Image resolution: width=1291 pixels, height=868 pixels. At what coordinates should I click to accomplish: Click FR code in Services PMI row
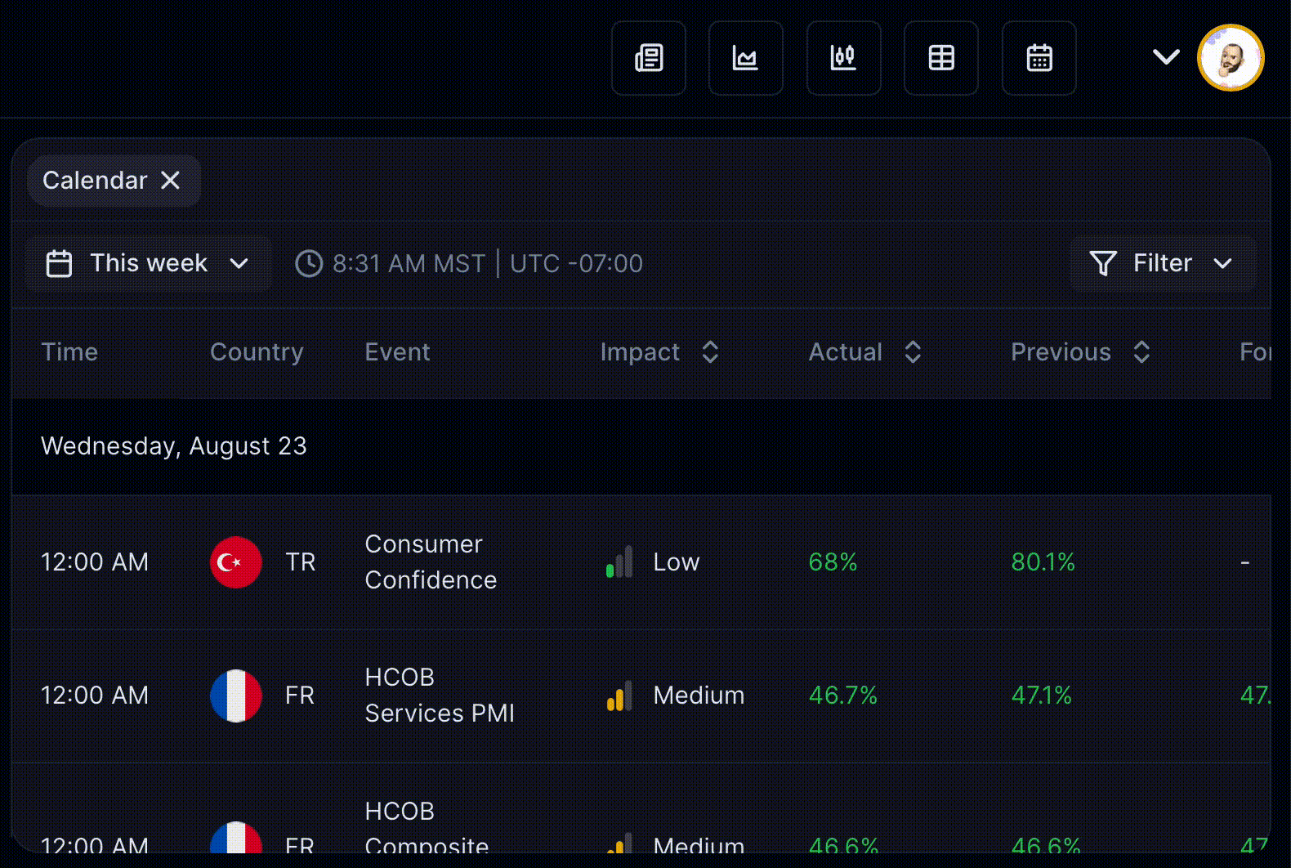coord(300,696)
